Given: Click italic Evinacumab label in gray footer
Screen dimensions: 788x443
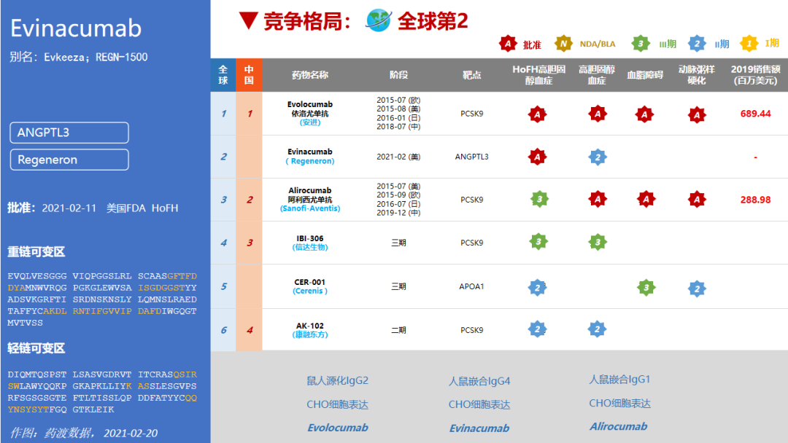Looking at the screenshot, I should [479, 428].
